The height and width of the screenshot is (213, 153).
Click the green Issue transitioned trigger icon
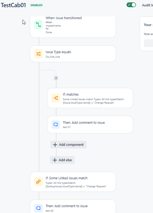(x=38, y=25)
